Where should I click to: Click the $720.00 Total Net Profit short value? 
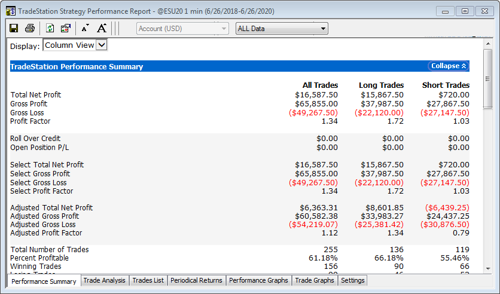(x=454, y=95)
